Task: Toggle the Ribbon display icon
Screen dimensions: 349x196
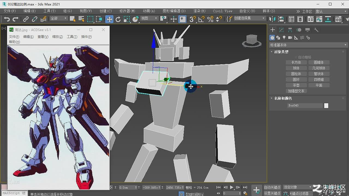Action: pos(311,19)
